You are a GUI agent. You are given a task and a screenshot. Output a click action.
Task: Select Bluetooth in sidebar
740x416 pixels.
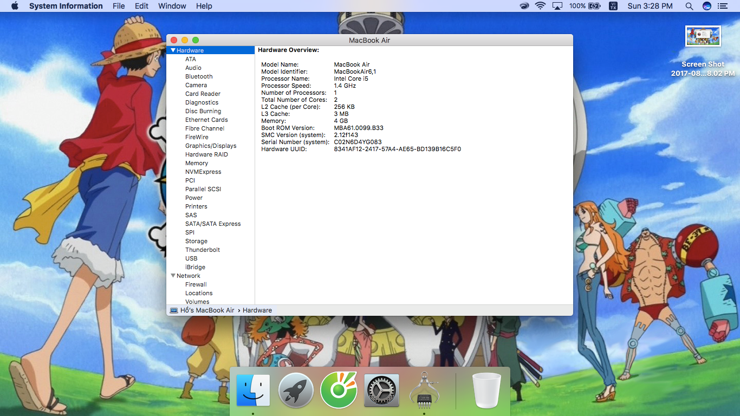(199, 76)
